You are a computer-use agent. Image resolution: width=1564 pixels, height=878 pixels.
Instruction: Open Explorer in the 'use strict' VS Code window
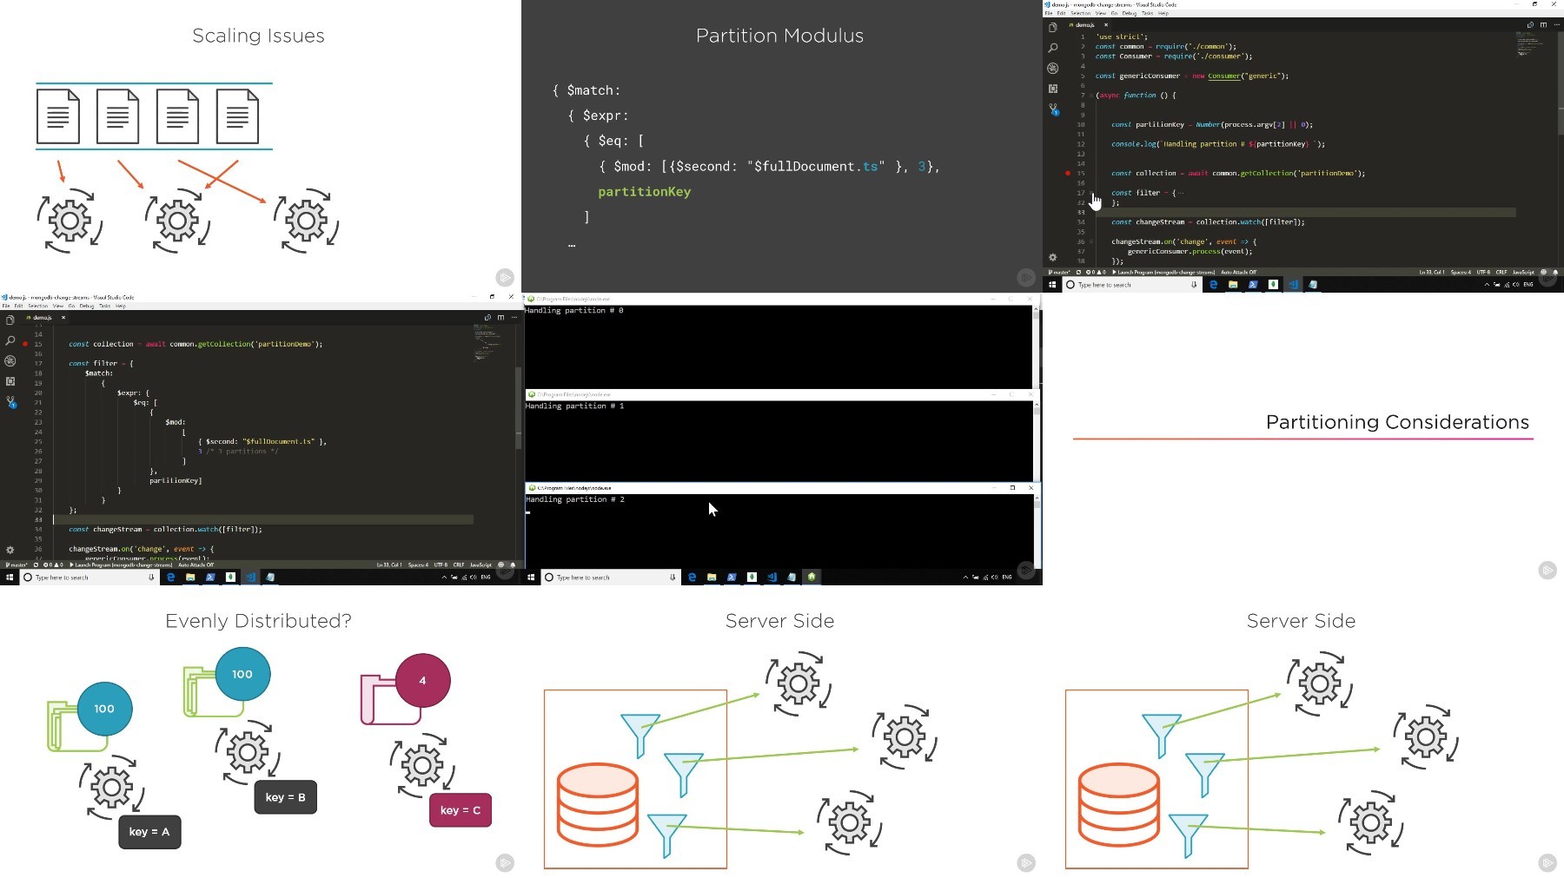(1053, 27)
